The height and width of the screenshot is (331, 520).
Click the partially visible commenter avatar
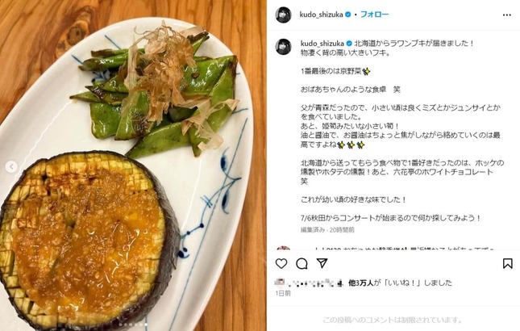[283, 248]
